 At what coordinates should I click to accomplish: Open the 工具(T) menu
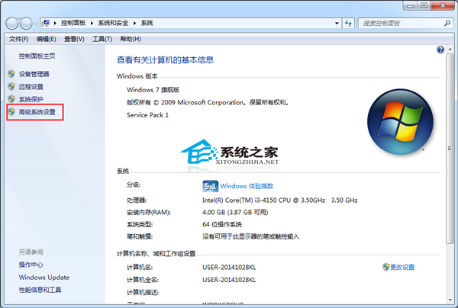(x=102, y=39)
